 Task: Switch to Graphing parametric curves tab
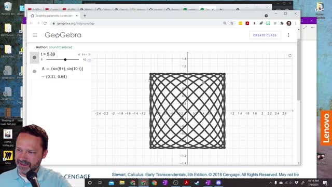(x=54, y=16)
